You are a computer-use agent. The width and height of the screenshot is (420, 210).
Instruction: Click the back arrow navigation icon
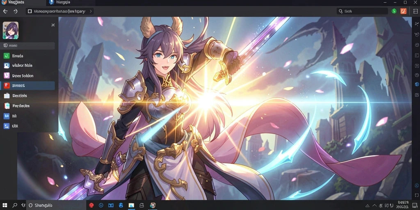point(5,11)
